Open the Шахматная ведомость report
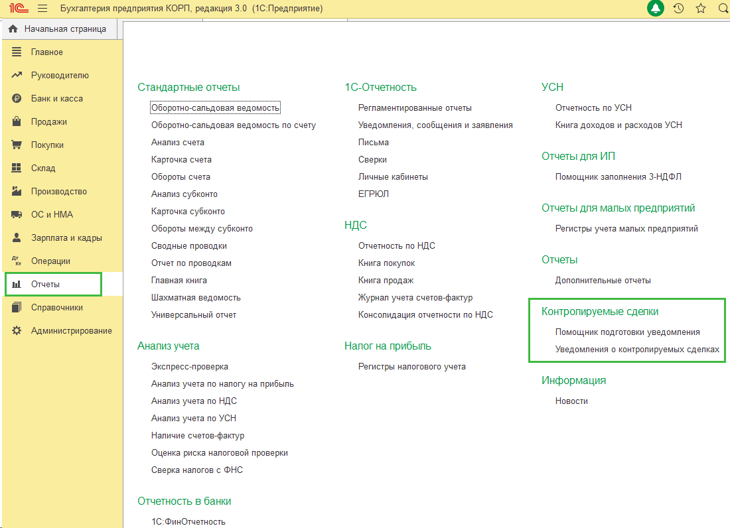Screen dimensions: 730x528 196,298
